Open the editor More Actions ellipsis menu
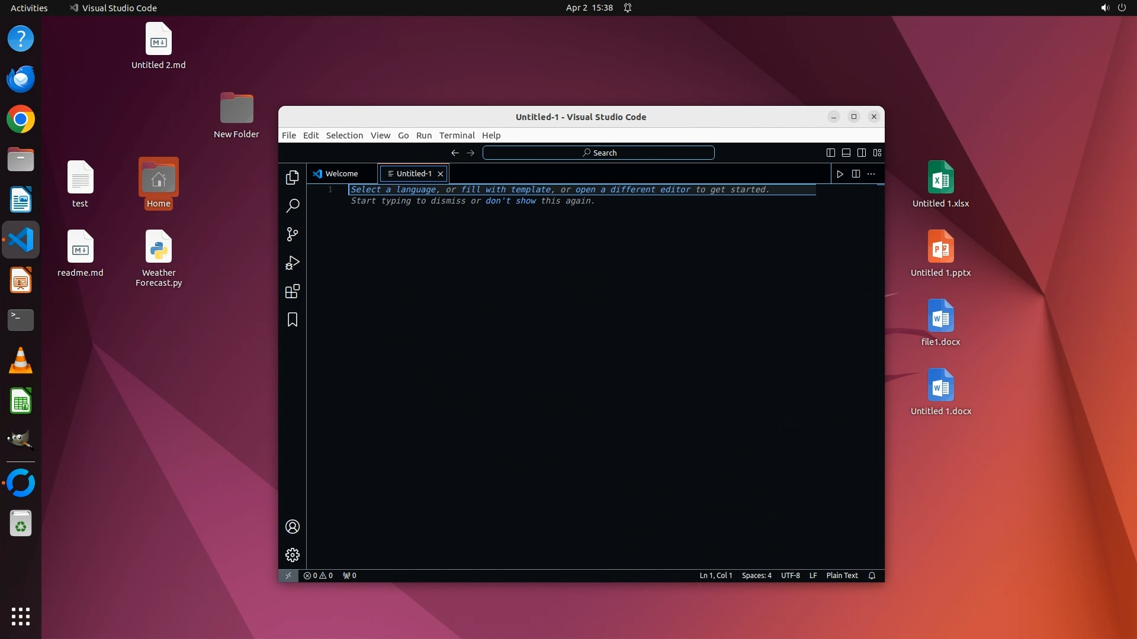Viewport: 1137px width, 639px height. click(871, 174)
